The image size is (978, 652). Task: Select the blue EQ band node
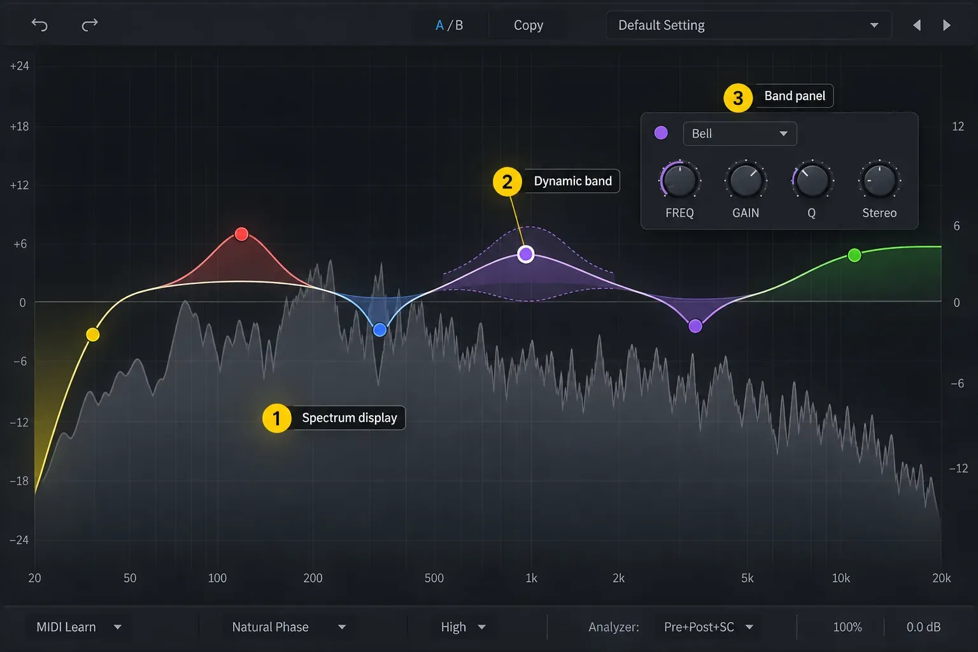(x=380, y=330)
